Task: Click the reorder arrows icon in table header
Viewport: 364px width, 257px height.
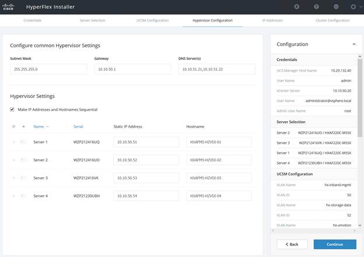Action: 13,126
